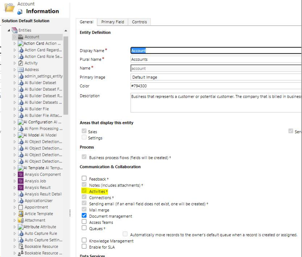The image size is (302, 257).
Task: Switch to the Primary Field tab
Action: tap(113, 22)
